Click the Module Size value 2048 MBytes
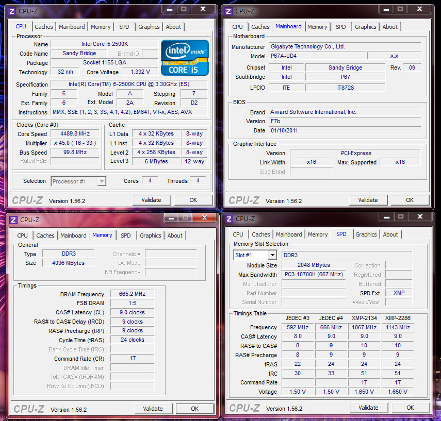 point(314,265)
